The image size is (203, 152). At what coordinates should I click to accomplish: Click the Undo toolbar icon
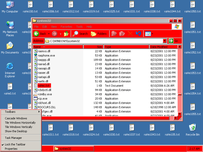(138, 34)
